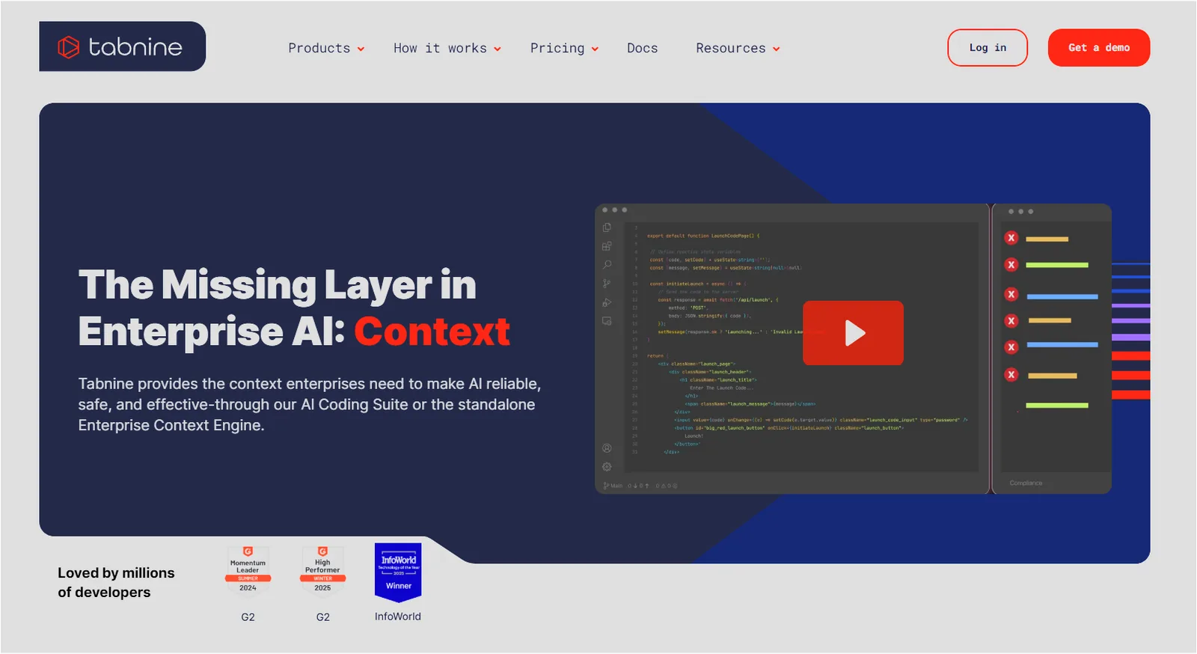Click the explorer files icon in the editor mockup
The image size is (1197, 654).
(x=607, y=227)
